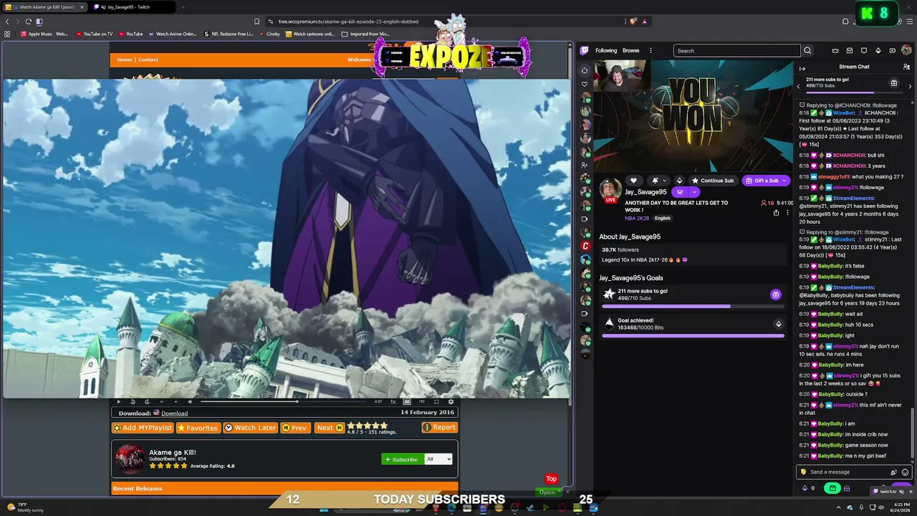
Task: Go to Prev episode button
Action: [294, 428]
